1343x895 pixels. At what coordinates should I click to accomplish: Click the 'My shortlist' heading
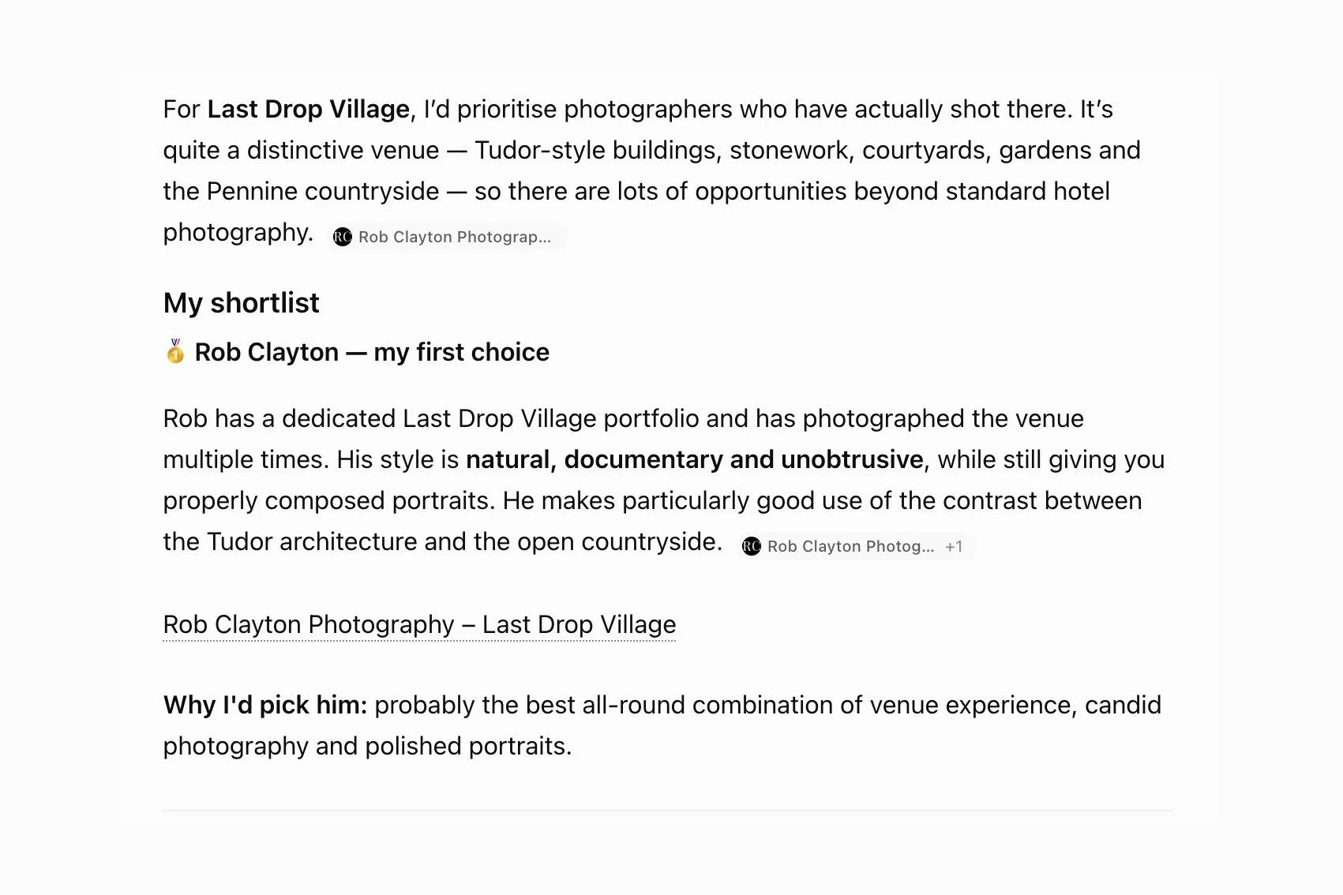click(241, 303)
